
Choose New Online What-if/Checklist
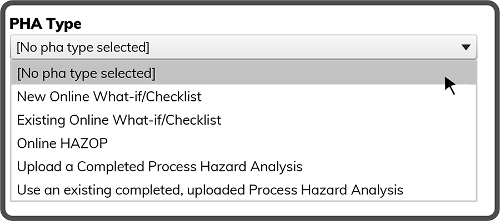pyautogui.click(x=244, y=96)
